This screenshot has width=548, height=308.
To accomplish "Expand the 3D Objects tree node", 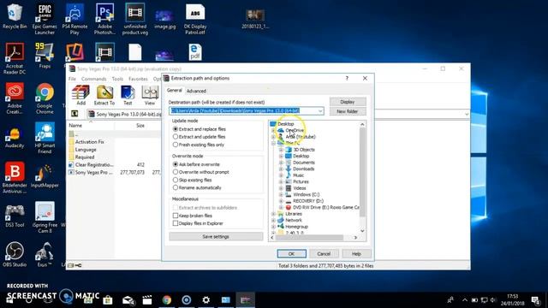I will point(281,150).
